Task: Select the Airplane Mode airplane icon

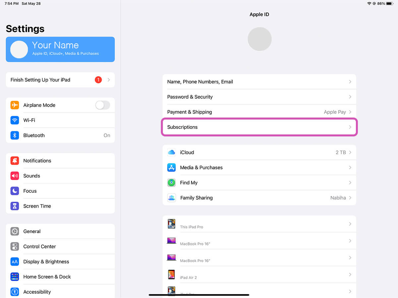Action: [x=15, y=105]
